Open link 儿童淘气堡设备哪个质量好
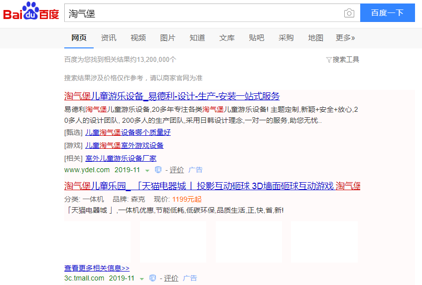This screenshot has height=285, width=422. tap(128, 132)
